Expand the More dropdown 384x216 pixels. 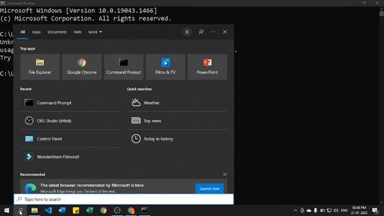point(95,32)
